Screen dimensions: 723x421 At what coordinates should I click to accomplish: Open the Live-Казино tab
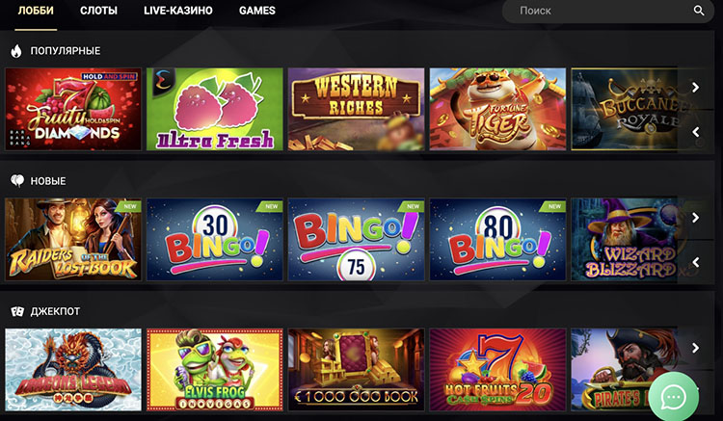[x=178, y=11]
